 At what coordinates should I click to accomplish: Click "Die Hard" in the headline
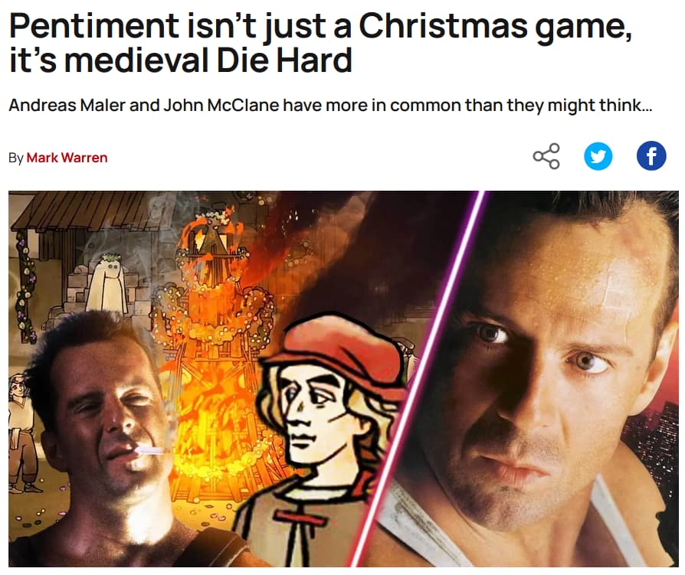click(284, 60)
